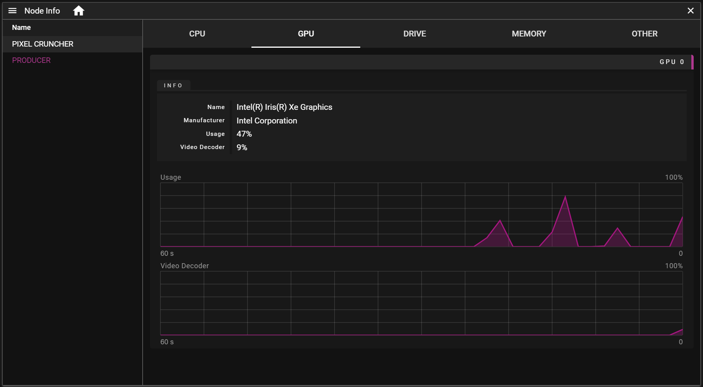This screenshot has height=387, width=703.
Task: Switch to the MEMORY tab
Action: click(529, 34)
